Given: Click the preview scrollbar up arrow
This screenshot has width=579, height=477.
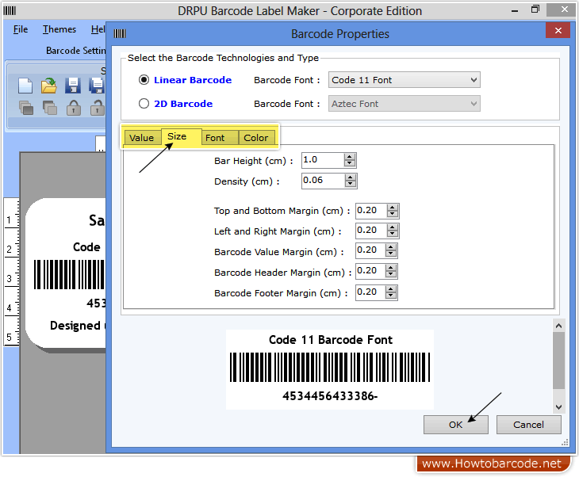Looking at the screenshot, I should coord(558,326).
